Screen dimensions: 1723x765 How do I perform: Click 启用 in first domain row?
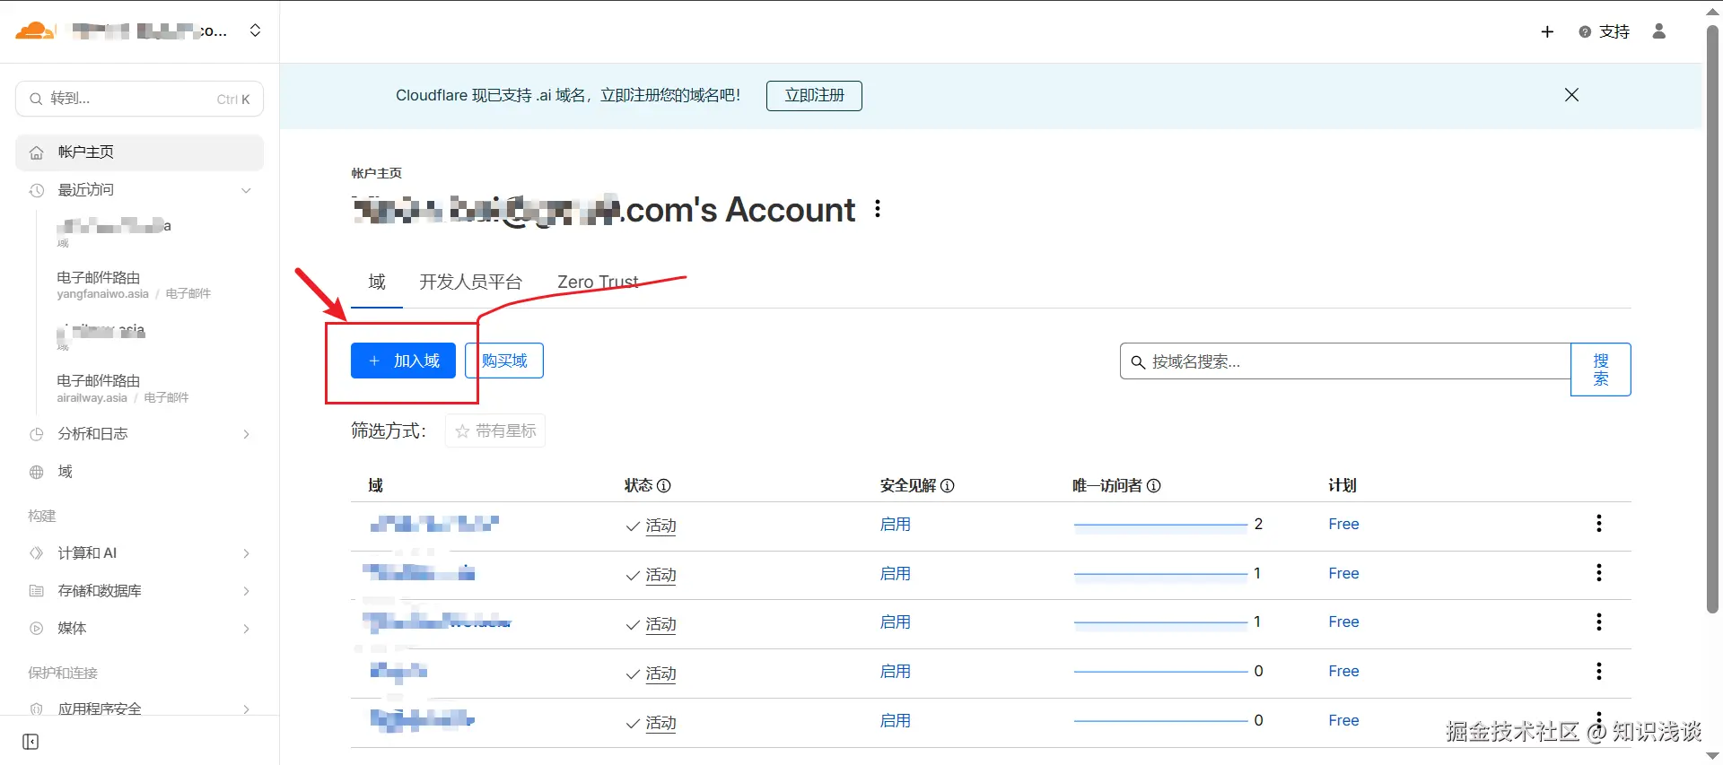pyautogui.click(x=895, y=525)
